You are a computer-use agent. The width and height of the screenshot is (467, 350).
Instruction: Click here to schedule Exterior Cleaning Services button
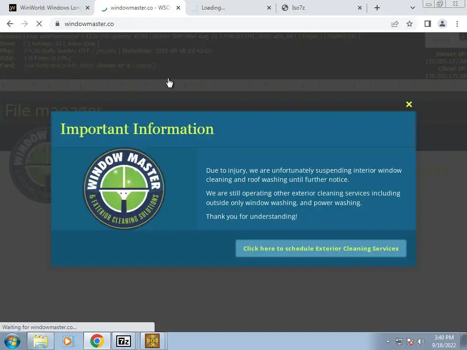(321, 248)
